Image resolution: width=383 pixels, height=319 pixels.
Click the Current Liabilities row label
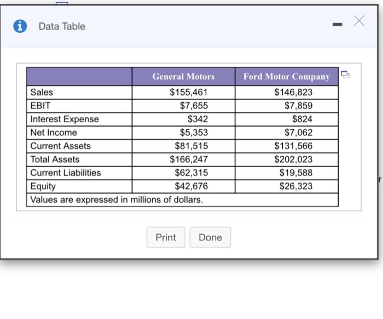click(66, 173)
